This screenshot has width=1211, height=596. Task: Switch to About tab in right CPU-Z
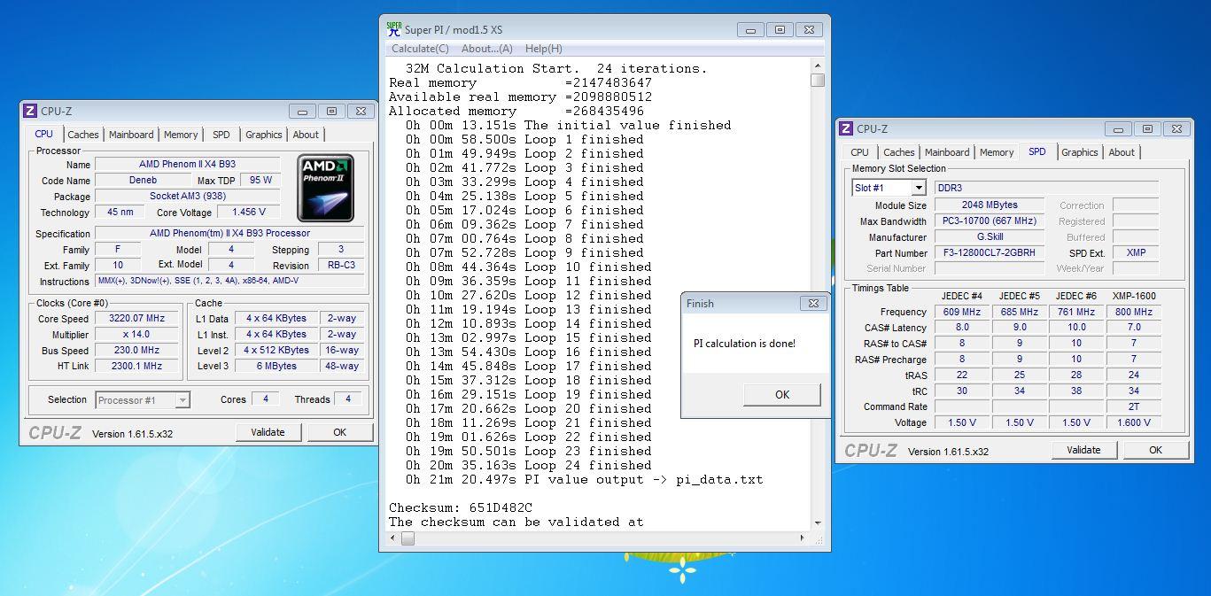pos(1122,152)
